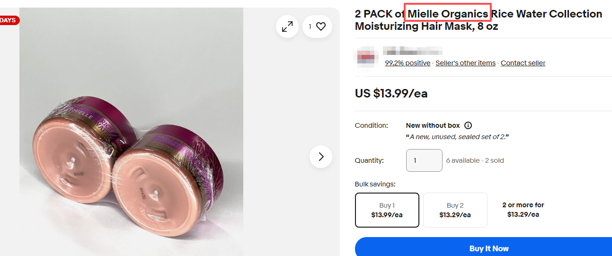Screen dimensions: 612x256
Task: Show the next product image arrow
Action: [x=321, y=156]
